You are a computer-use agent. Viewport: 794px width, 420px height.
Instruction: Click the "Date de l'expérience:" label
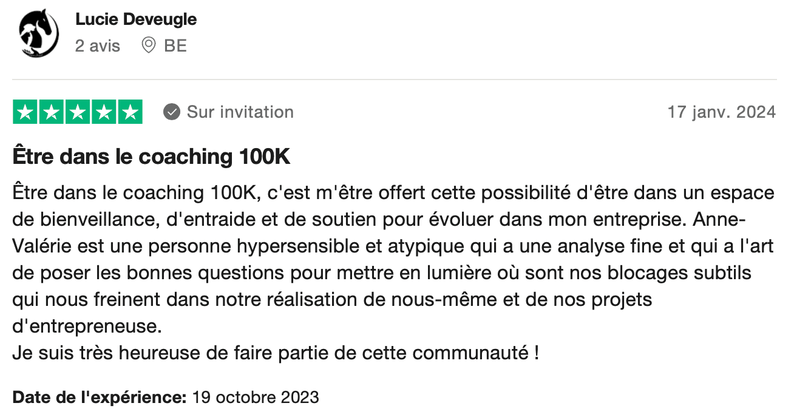[x=100, y=398]
